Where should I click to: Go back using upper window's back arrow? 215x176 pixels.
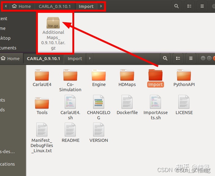point(5,6)
